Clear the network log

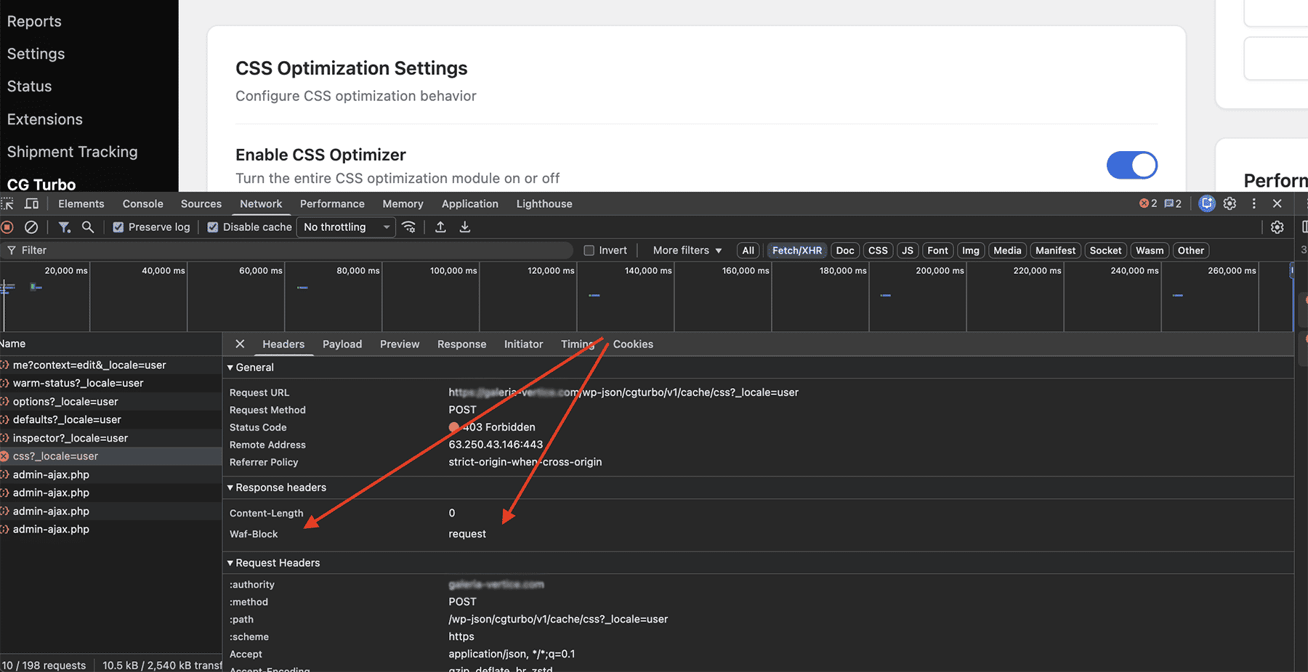31,227
